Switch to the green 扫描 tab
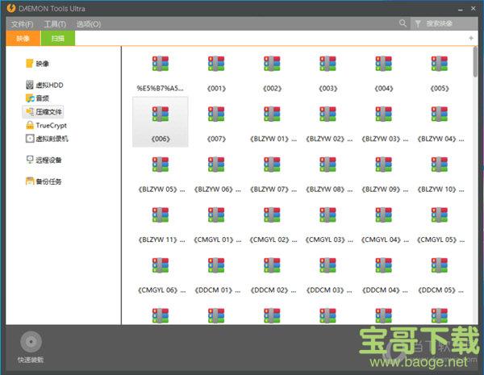The image size is (484, 375). [x=58, y=38]
